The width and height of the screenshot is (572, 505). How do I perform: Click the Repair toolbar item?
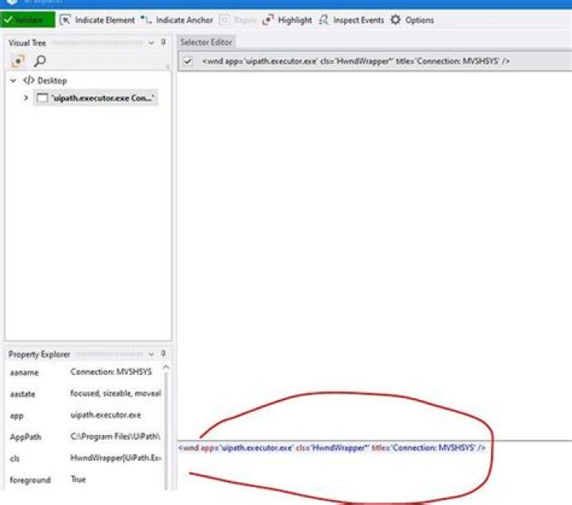(x=238, y=20)
